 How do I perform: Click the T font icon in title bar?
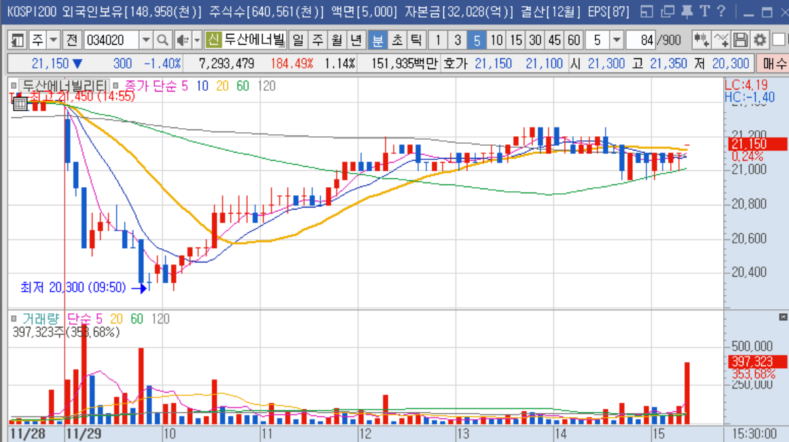coord(705,11)
